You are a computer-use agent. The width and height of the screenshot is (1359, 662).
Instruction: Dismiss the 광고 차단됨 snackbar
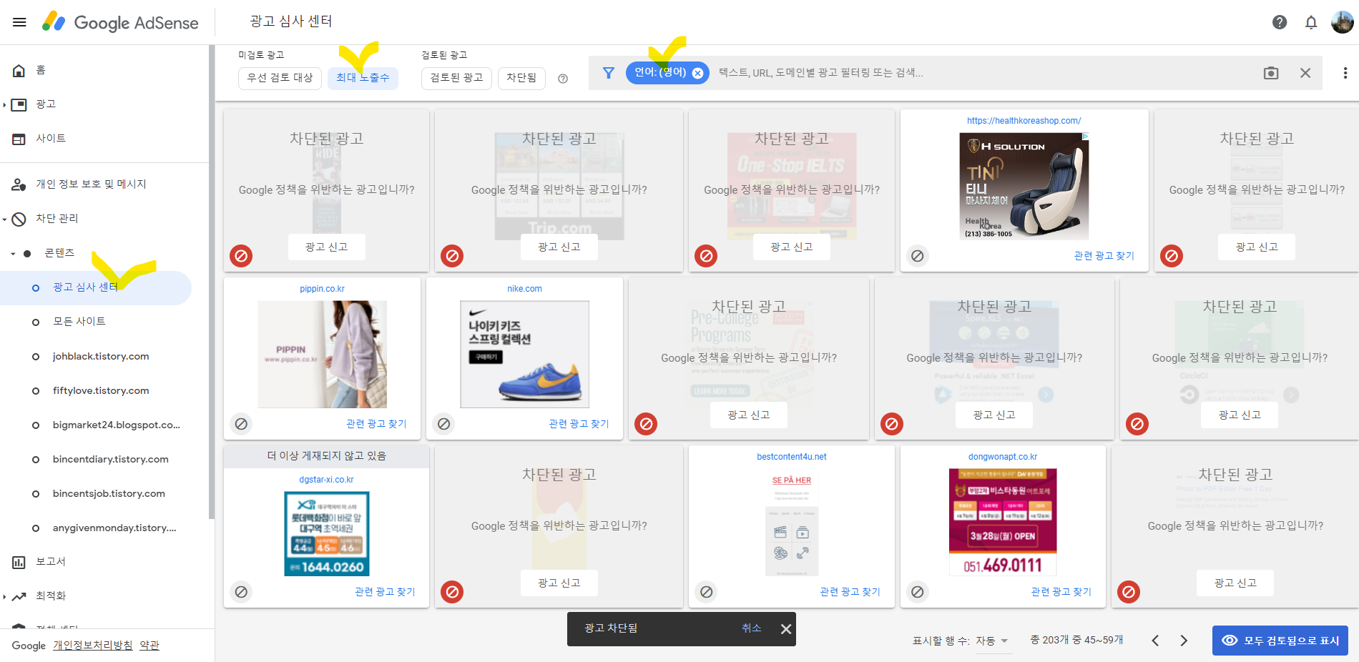click(786, 629)
